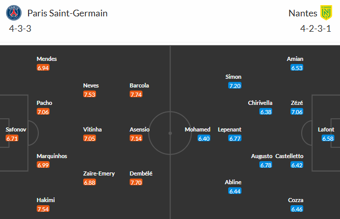Click Zézé's 7.06 rating badge
The width and height of the screenshot is (340, 219).
(x=297, y=112)
